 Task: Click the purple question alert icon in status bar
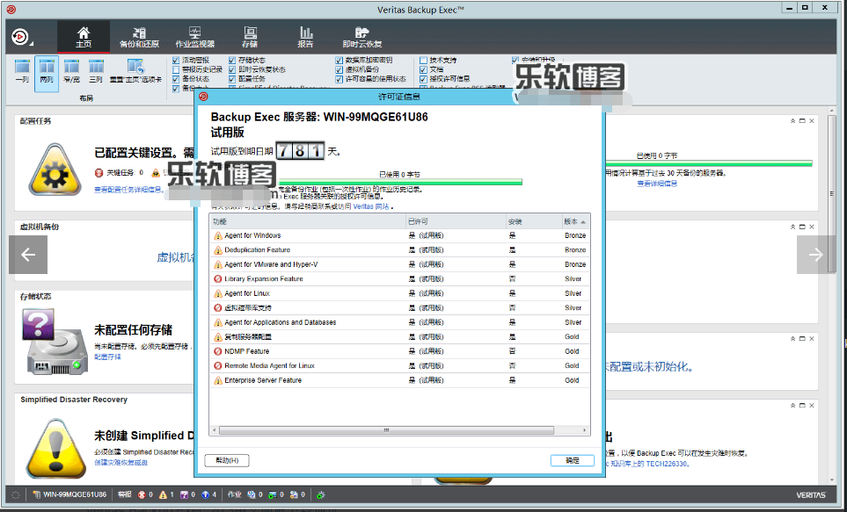coord(184,494)
